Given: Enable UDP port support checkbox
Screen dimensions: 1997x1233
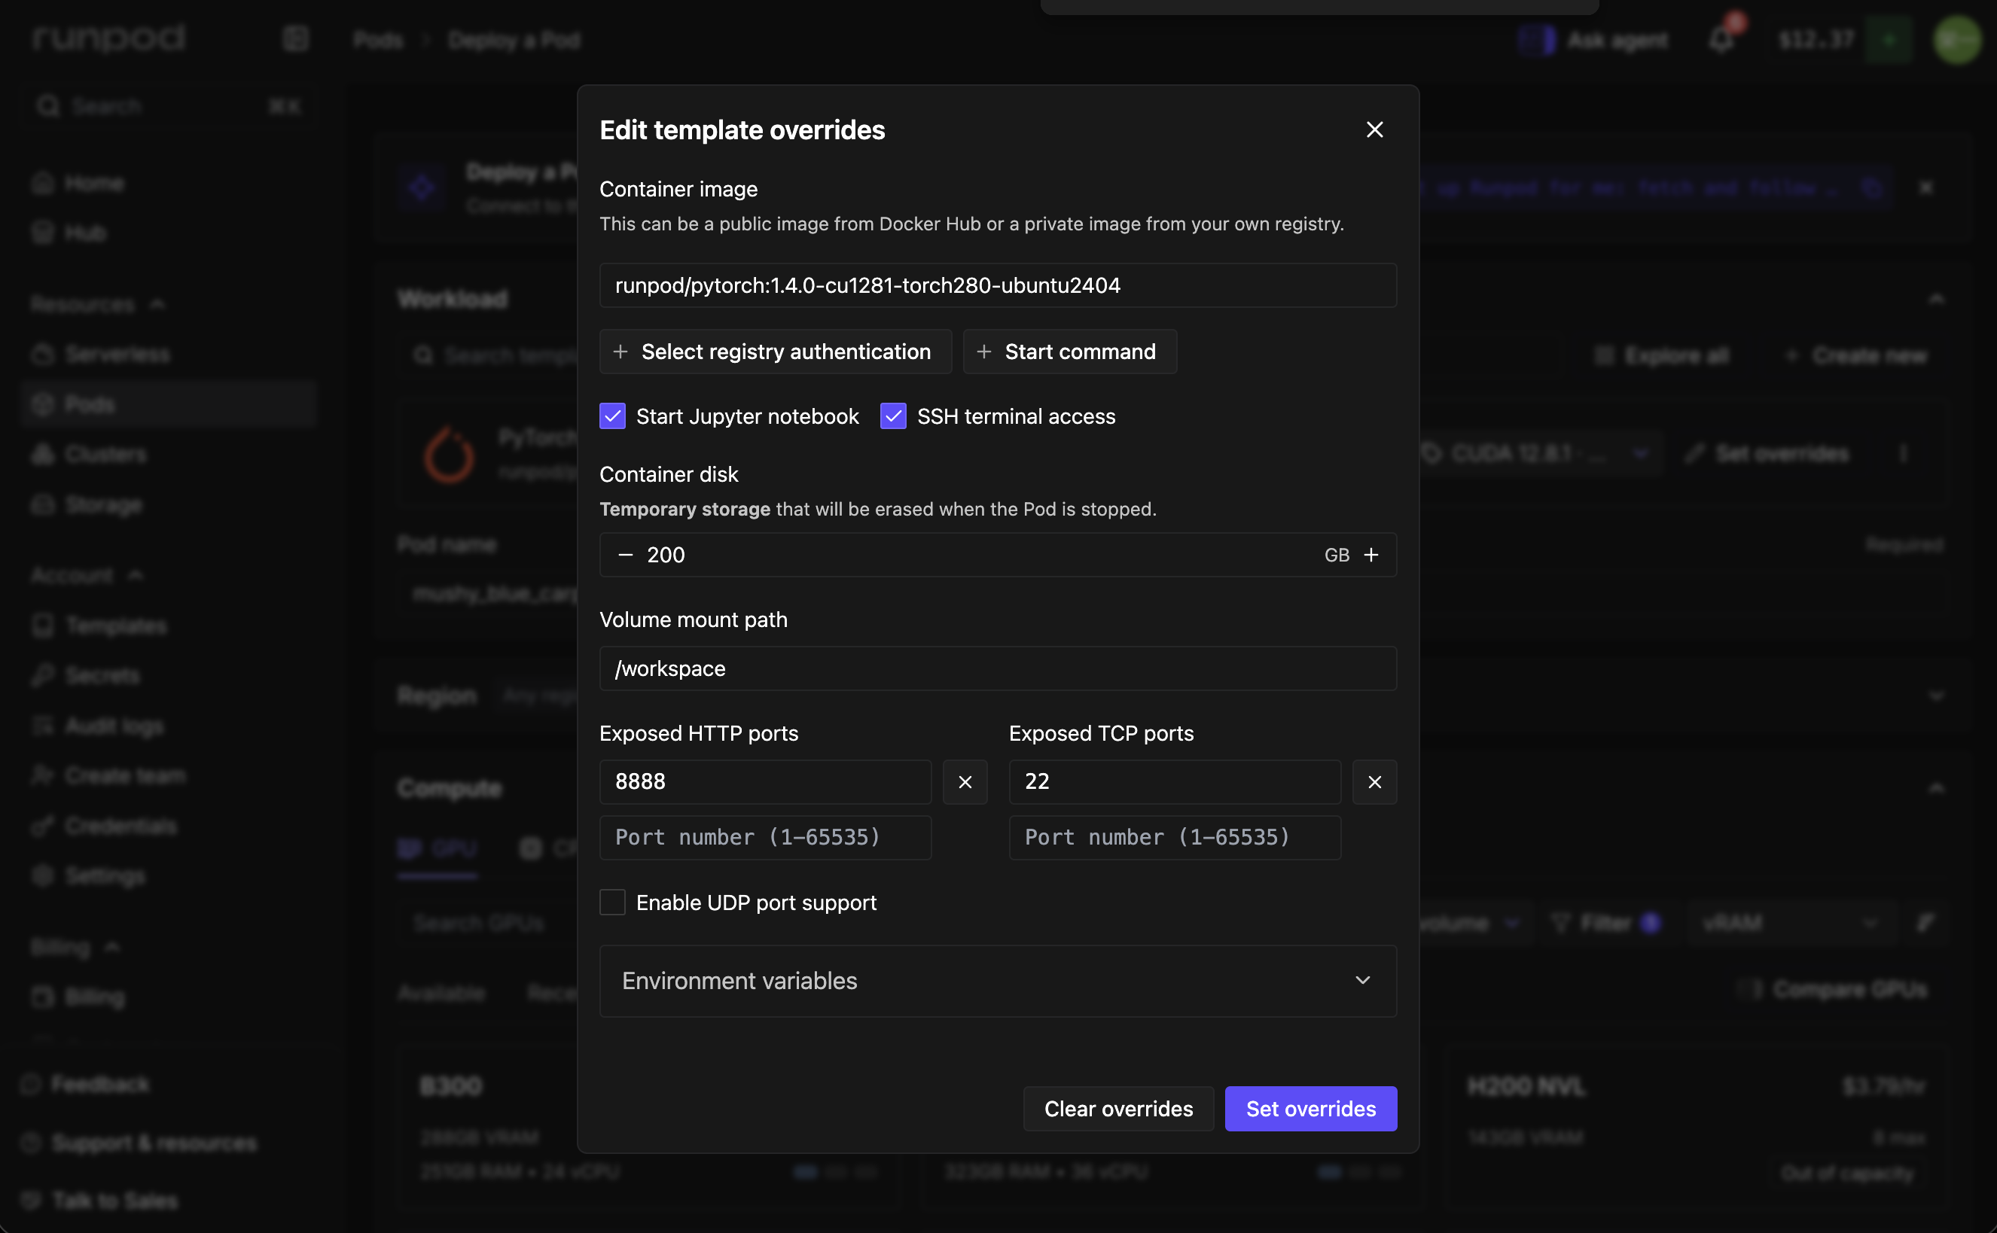Looking at the screenshot, I should 613,902.
